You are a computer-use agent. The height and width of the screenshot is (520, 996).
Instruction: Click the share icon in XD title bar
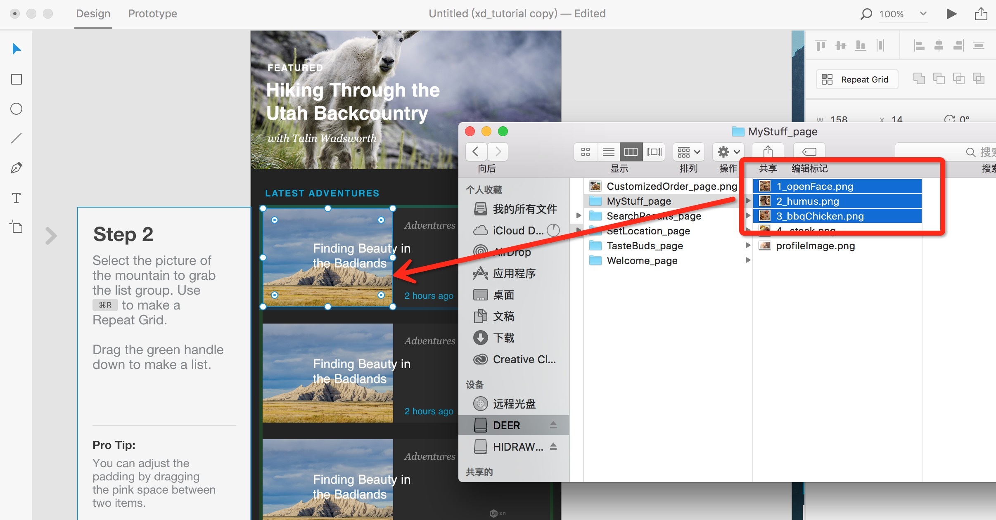(x=981, y=14)
